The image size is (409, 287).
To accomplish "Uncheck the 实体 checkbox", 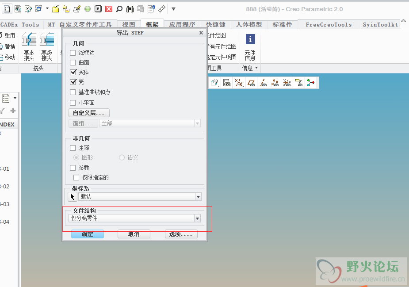I will click(73, 72).
